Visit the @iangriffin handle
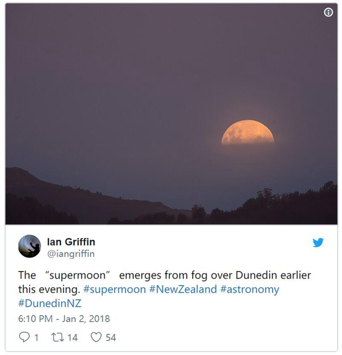The height and width of the screenshot is (355, 342). (71, 254)
